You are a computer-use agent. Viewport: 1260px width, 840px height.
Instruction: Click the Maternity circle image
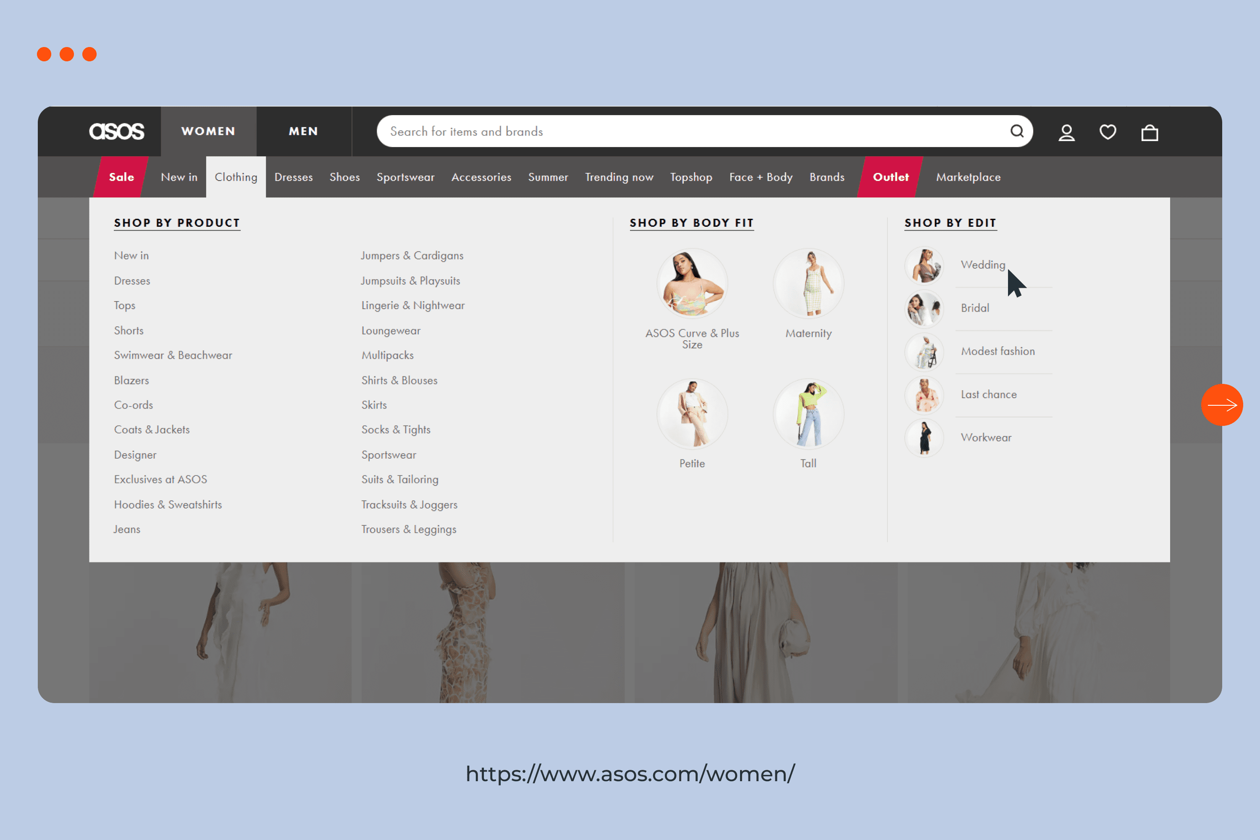click(808, 283)
